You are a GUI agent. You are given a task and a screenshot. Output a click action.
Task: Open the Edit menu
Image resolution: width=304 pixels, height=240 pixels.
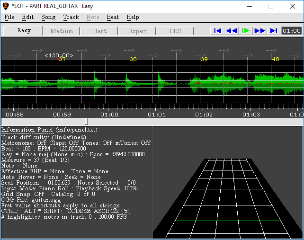click(27, 17)
